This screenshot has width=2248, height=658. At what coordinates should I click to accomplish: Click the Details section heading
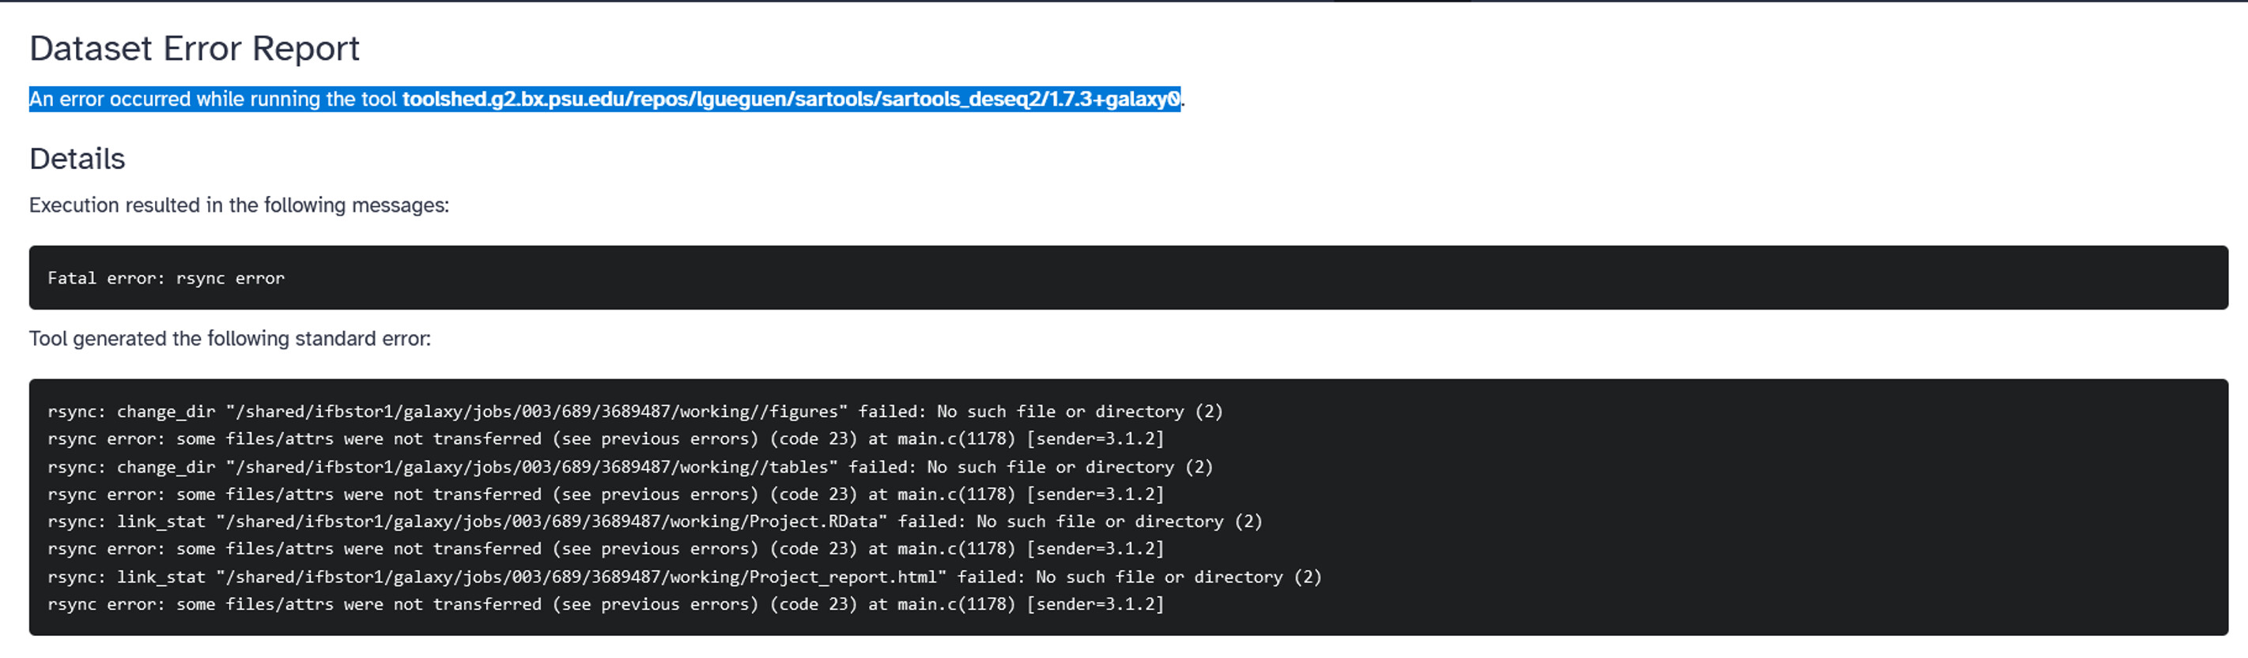tap(77, 159)
